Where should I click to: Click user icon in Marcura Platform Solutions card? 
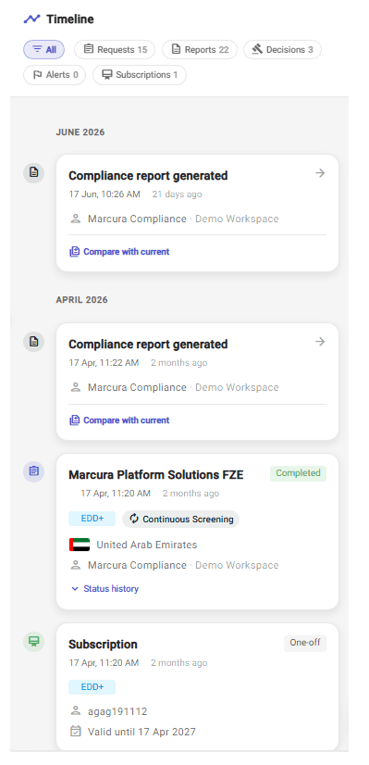click(x=76, y=565)
